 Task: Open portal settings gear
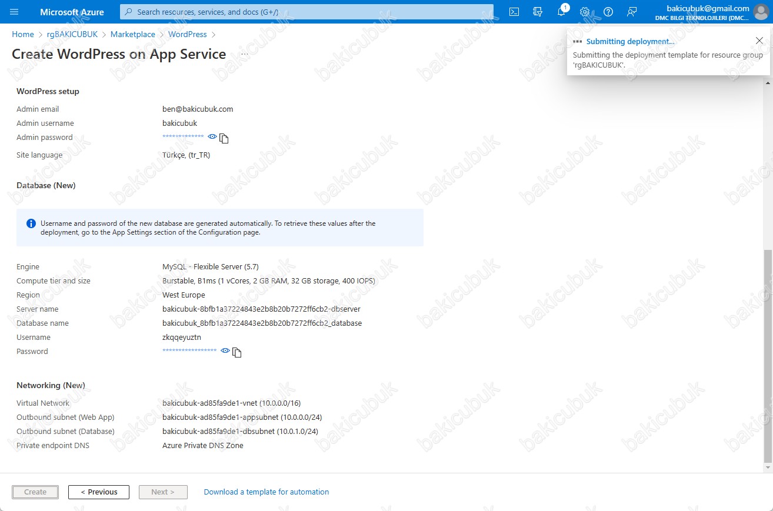coord(585,12)
